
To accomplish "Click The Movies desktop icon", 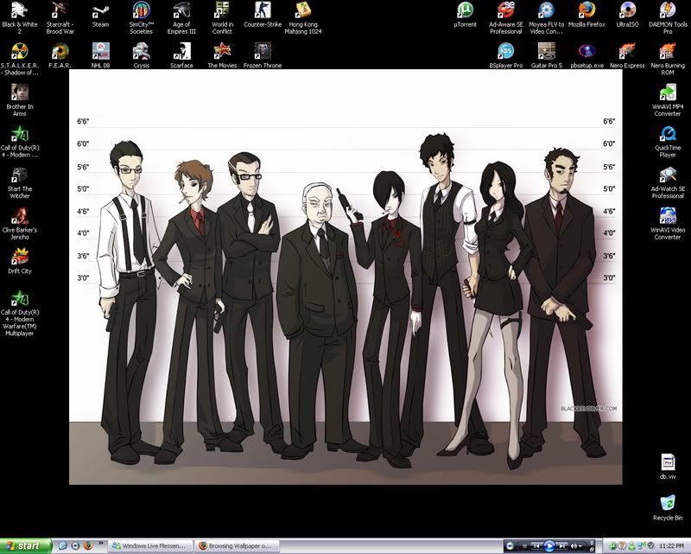I will (222, 55).
